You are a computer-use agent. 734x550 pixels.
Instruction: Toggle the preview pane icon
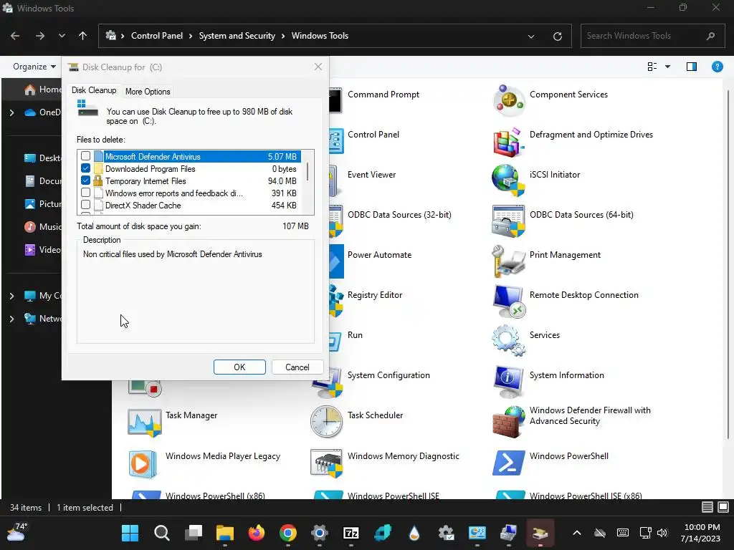(x=692, y=67)
